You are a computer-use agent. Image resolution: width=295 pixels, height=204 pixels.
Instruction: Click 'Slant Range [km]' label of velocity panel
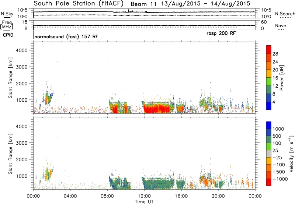point(10,154)
